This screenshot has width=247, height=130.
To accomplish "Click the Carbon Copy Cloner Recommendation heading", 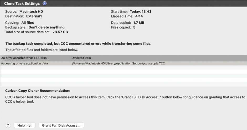I will [x=38, y=91].
